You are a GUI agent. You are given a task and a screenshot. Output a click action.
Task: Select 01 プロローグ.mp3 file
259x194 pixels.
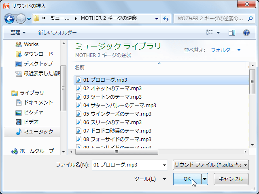coord(161,80)
